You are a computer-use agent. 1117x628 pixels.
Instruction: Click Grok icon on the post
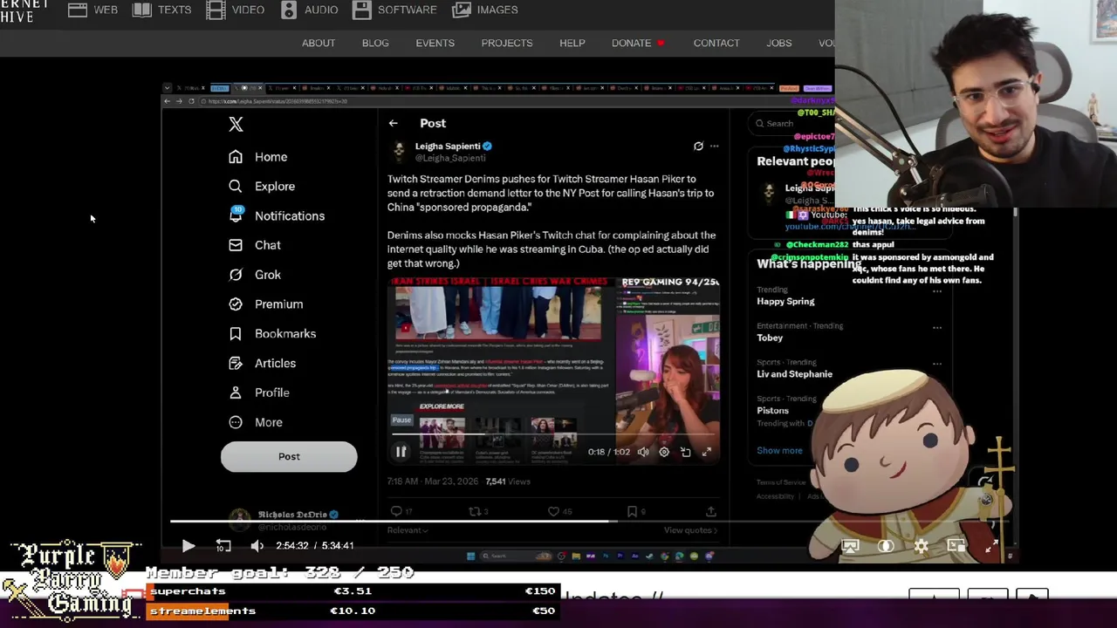(x=698, y=147)
